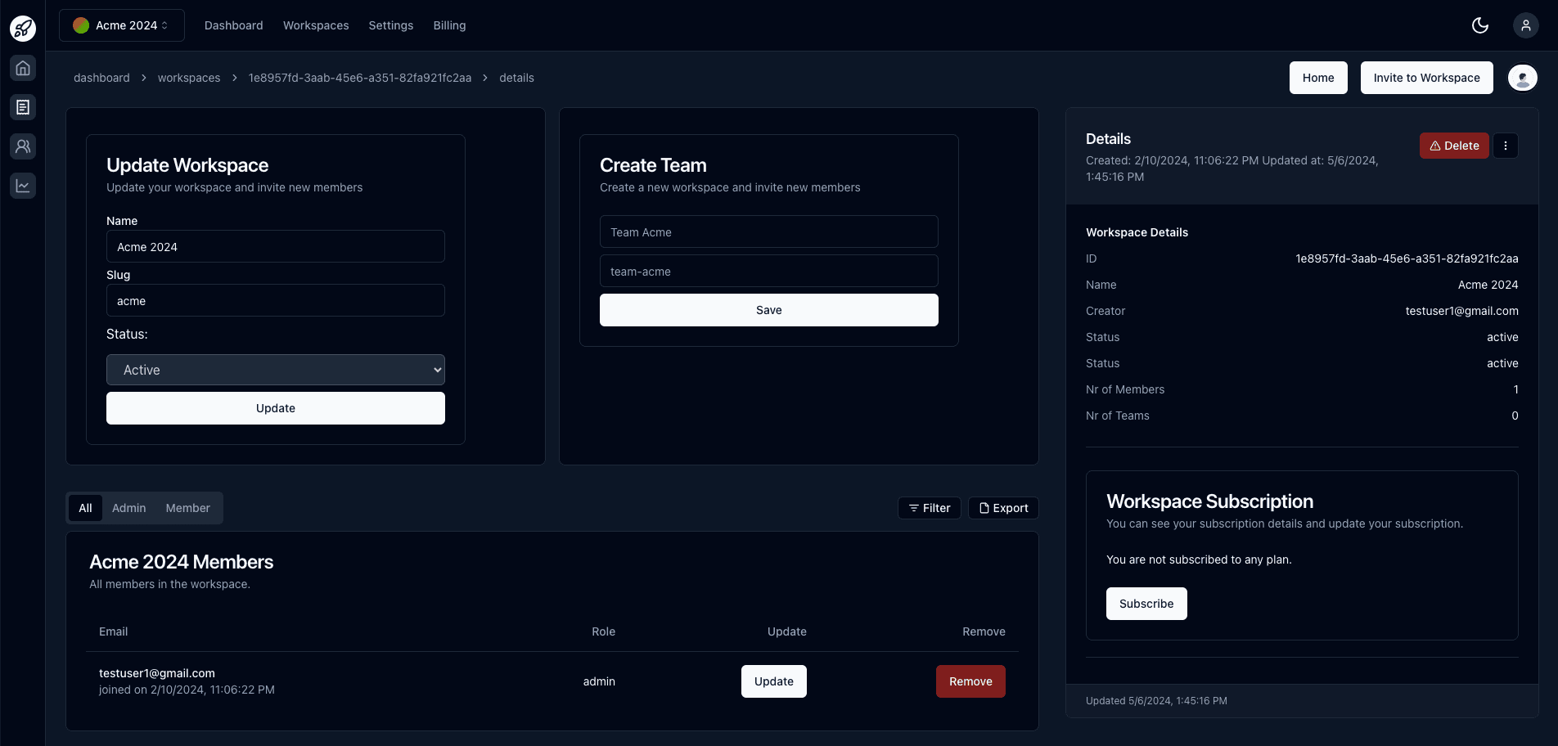Click the rocket logo icon

click(23, 29)
